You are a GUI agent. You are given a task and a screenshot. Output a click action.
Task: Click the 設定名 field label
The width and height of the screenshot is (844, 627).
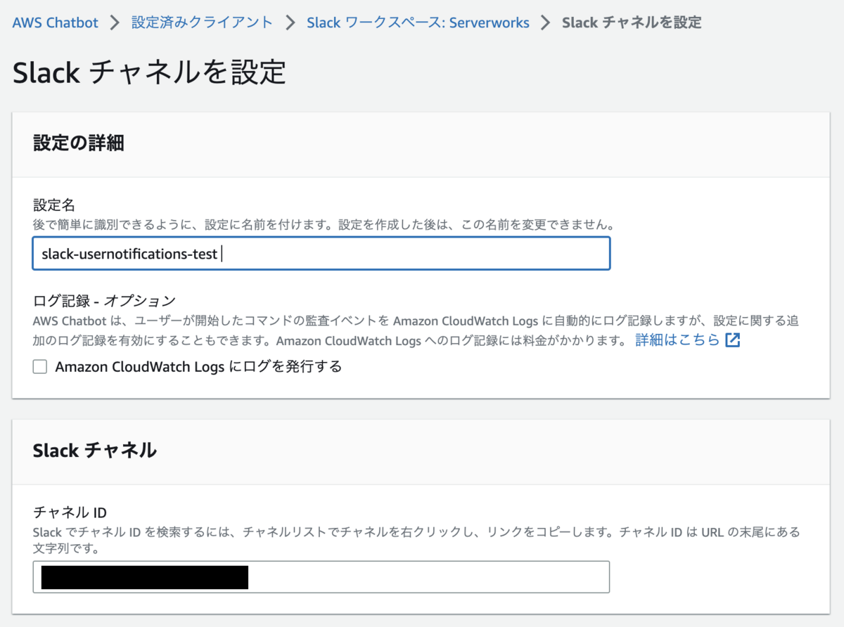(54, 205)
